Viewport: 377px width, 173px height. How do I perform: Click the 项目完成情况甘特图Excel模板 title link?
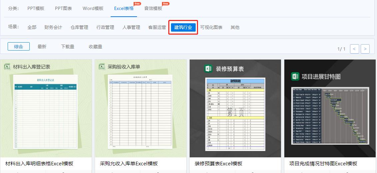tap(323, 164)
